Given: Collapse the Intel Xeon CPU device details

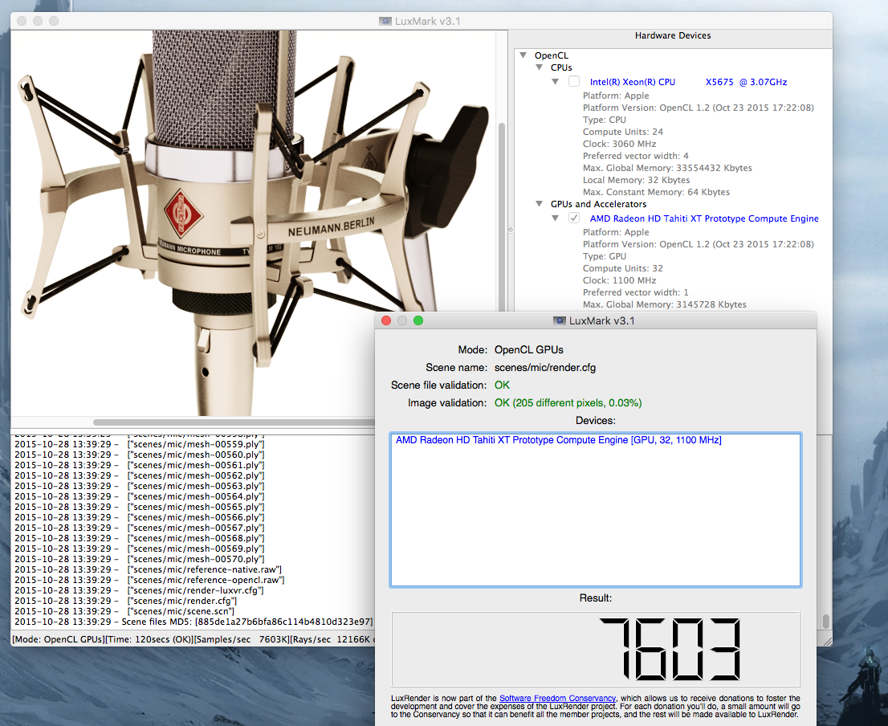Looking at the screenshot, I should [556, 82].
